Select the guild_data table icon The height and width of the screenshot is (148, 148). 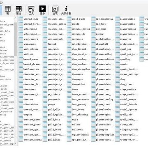[x=45, y=120]
